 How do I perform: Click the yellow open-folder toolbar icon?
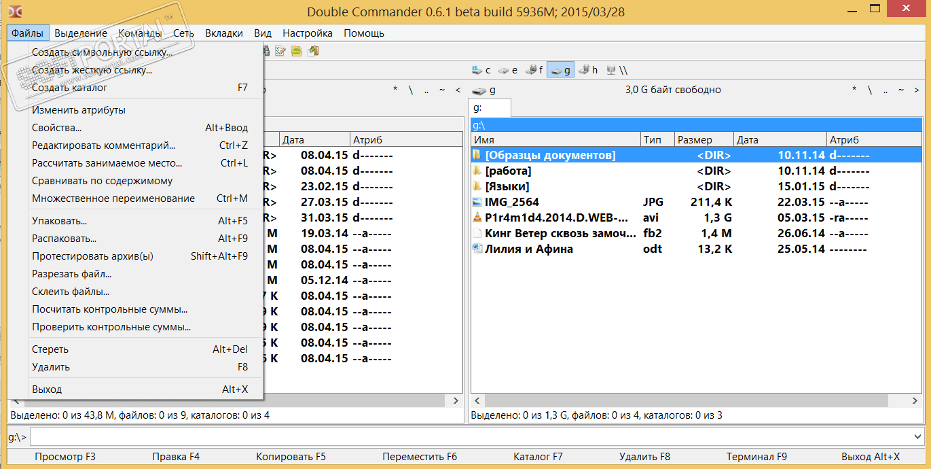point(297,51)
